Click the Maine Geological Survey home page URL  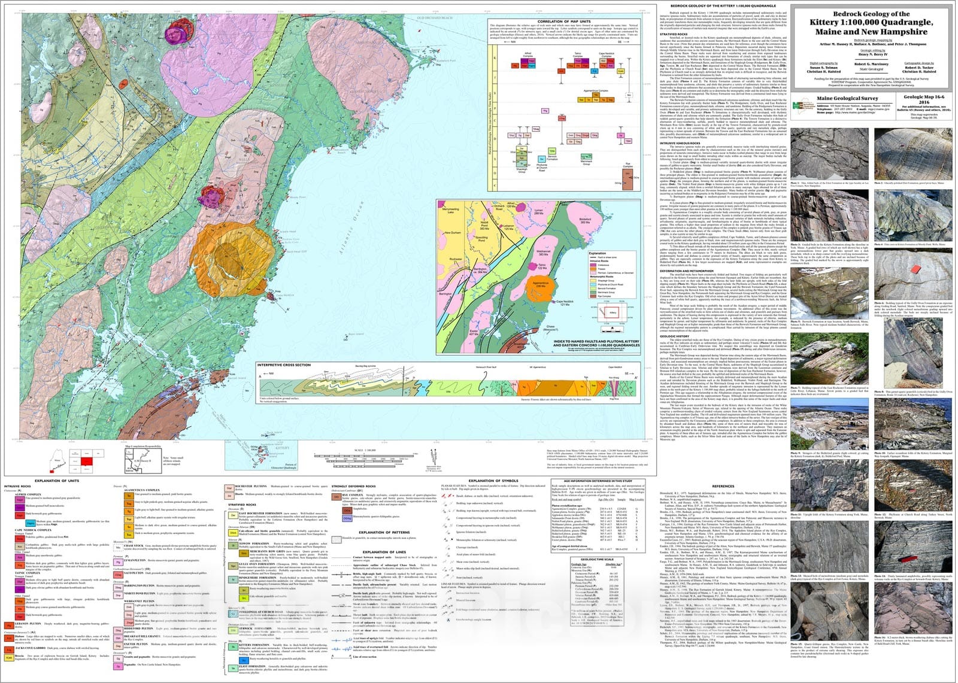(x=855, y=113)
